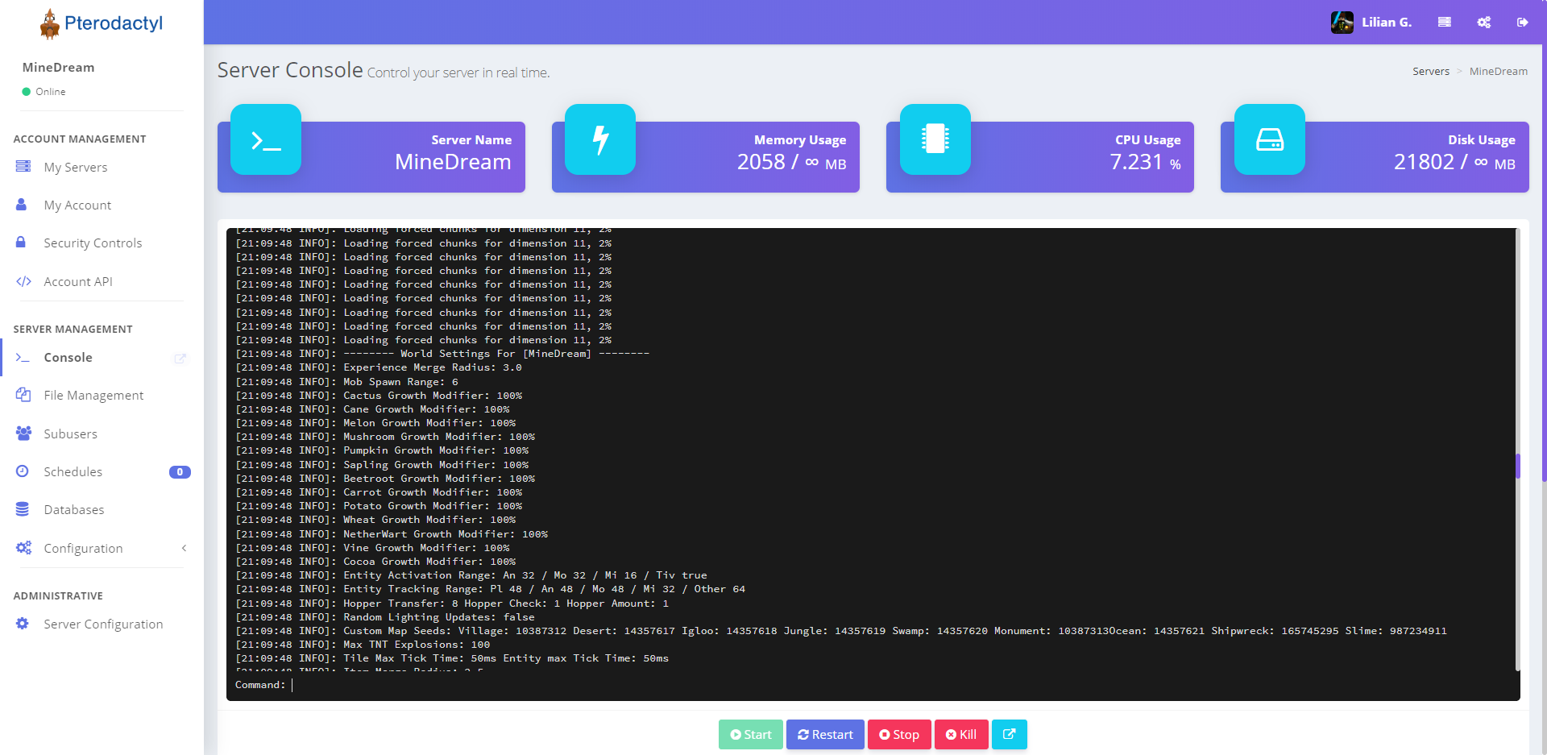This screenshot has width=1547, height=755.
Task: Click the terminal icon on Server Name card
Action: (266, 140)
